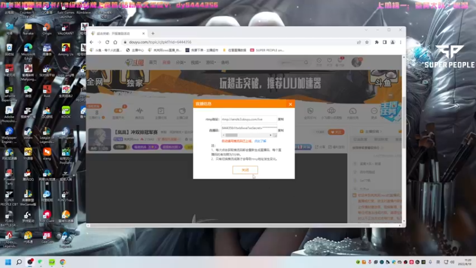476x268 pixels.
Task: Open the browser home page icon
Action: 115,42
